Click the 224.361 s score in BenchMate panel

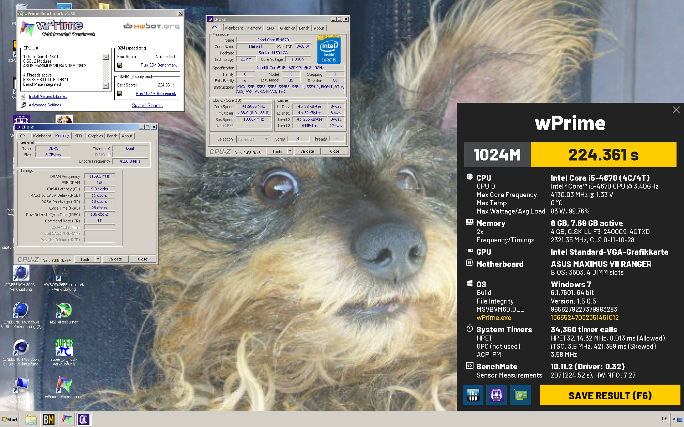(603, 155)
